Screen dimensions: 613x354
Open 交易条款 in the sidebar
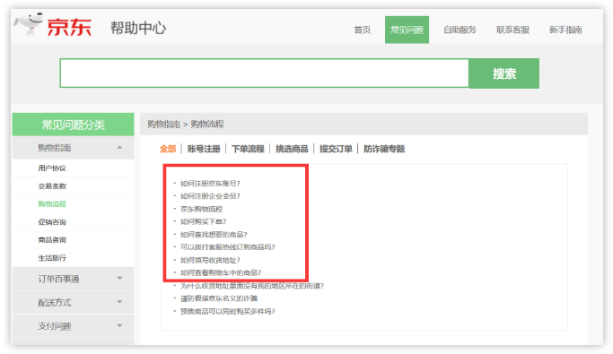(x=52, y=186)
